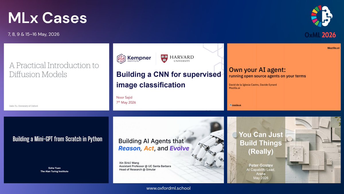Click the Kempner Institute logo
Viewport: 344px width, 194px height.
[x=134, y=58]
